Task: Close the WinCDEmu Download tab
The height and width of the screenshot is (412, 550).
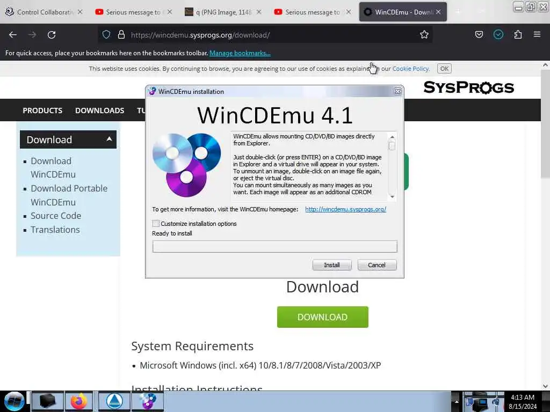Action: pos(438,12)
